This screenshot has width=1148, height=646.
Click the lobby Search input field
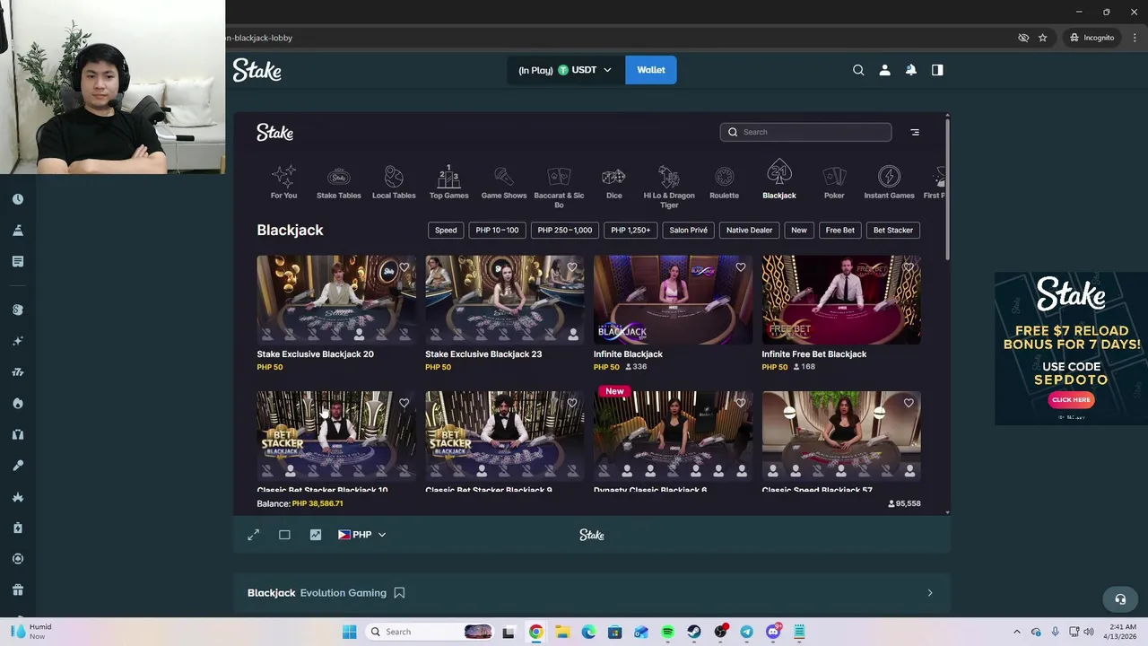click(805, 132)
